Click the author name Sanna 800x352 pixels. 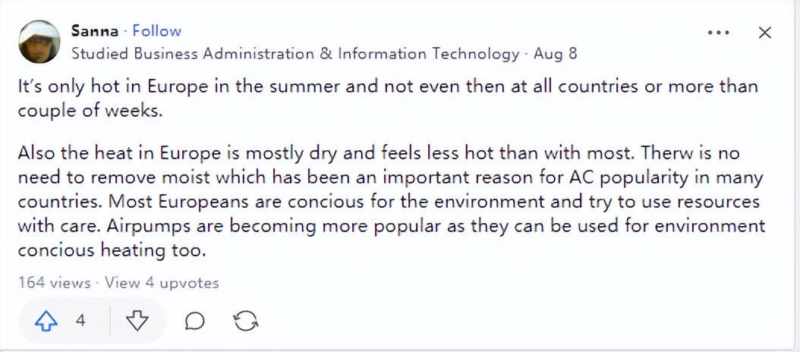pos(94,31)
